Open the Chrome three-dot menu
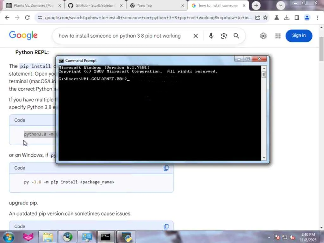The height and width of the screenshot is (243, 324). coord(317,18)
